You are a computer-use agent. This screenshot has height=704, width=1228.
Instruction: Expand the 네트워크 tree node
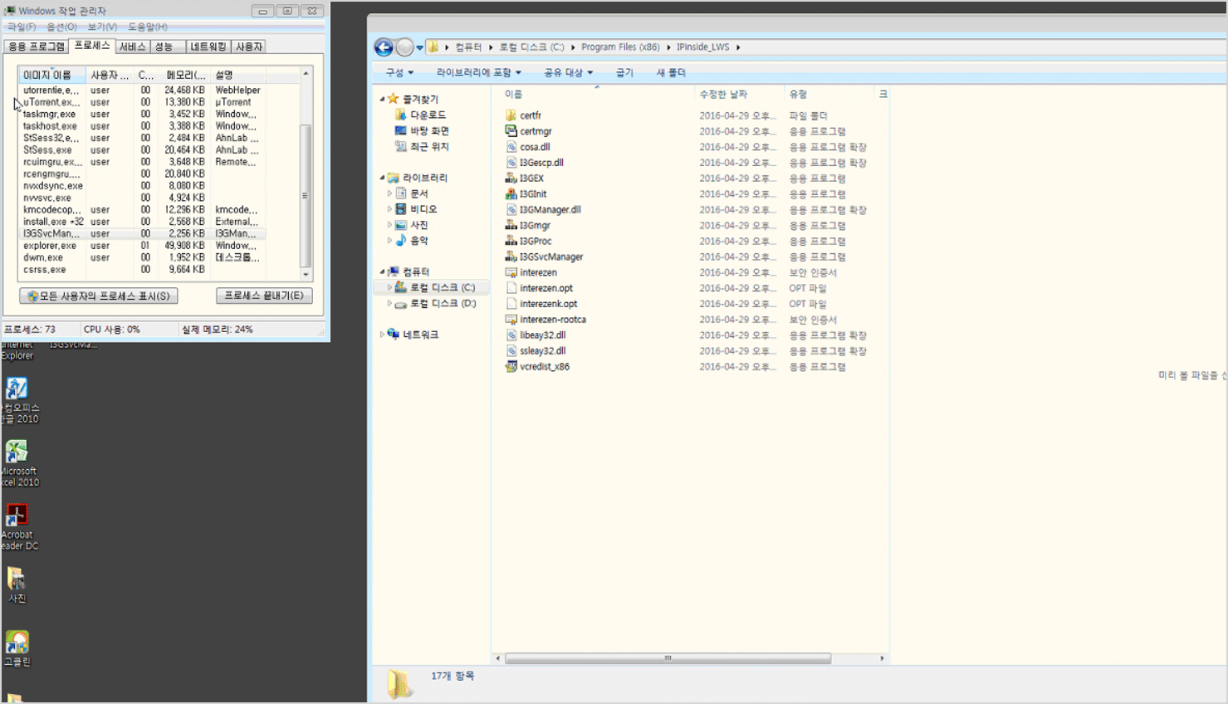[x=382, y=335]
